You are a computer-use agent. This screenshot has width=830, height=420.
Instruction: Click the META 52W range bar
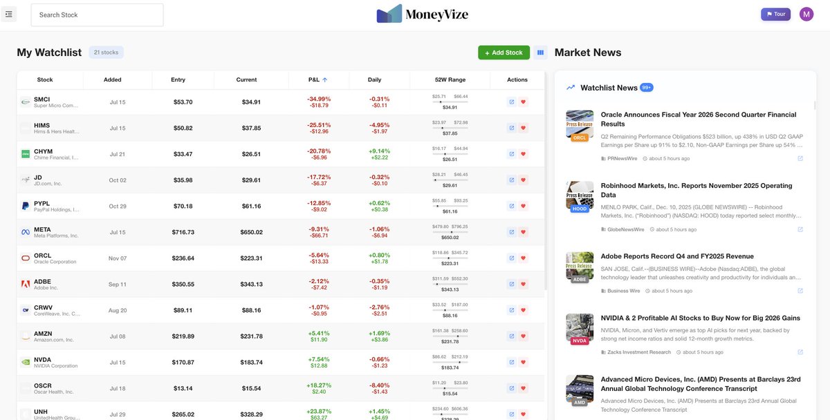pyautogui.click(x=450, y=232)
